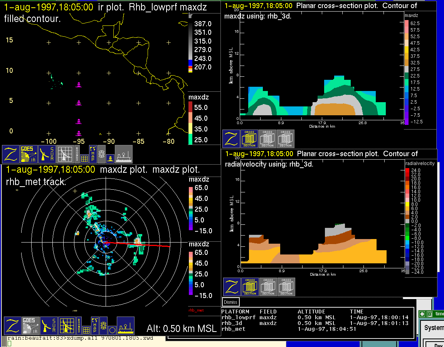Select the SUR radar icon in maxdz plot window
444x347 pixels.
coord(49,326)
